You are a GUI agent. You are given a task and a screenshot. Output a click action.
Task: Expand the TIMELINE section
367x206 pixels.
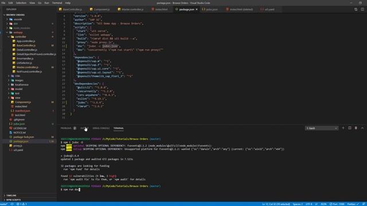(11, 196)
